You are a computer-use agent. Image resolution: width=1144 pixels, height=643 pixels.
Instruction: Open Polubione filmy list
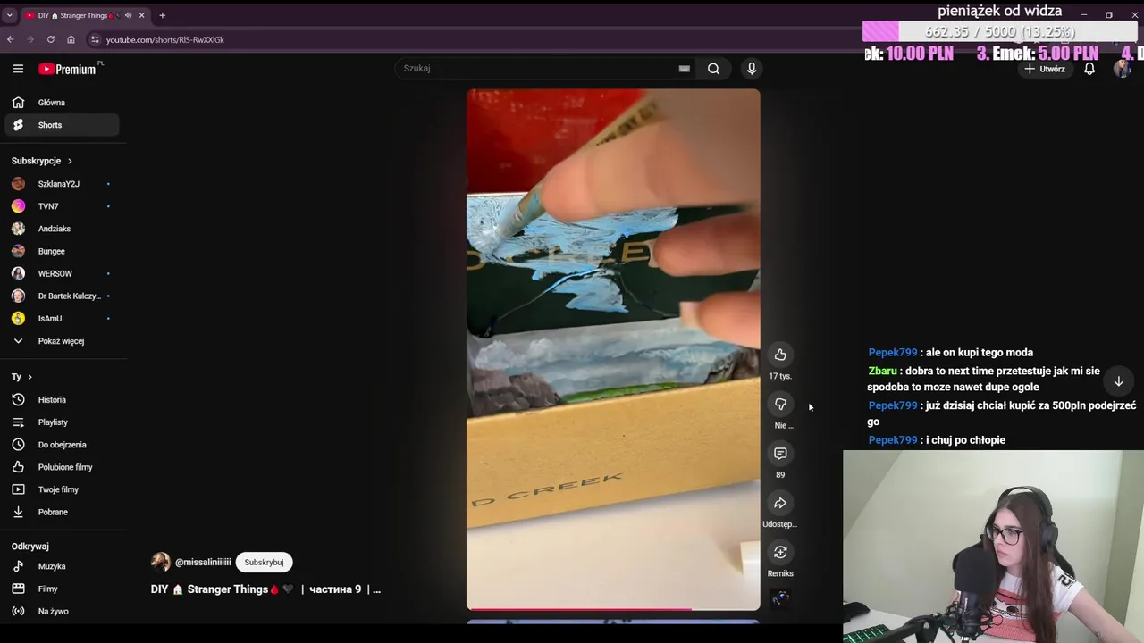pos(61,467)
